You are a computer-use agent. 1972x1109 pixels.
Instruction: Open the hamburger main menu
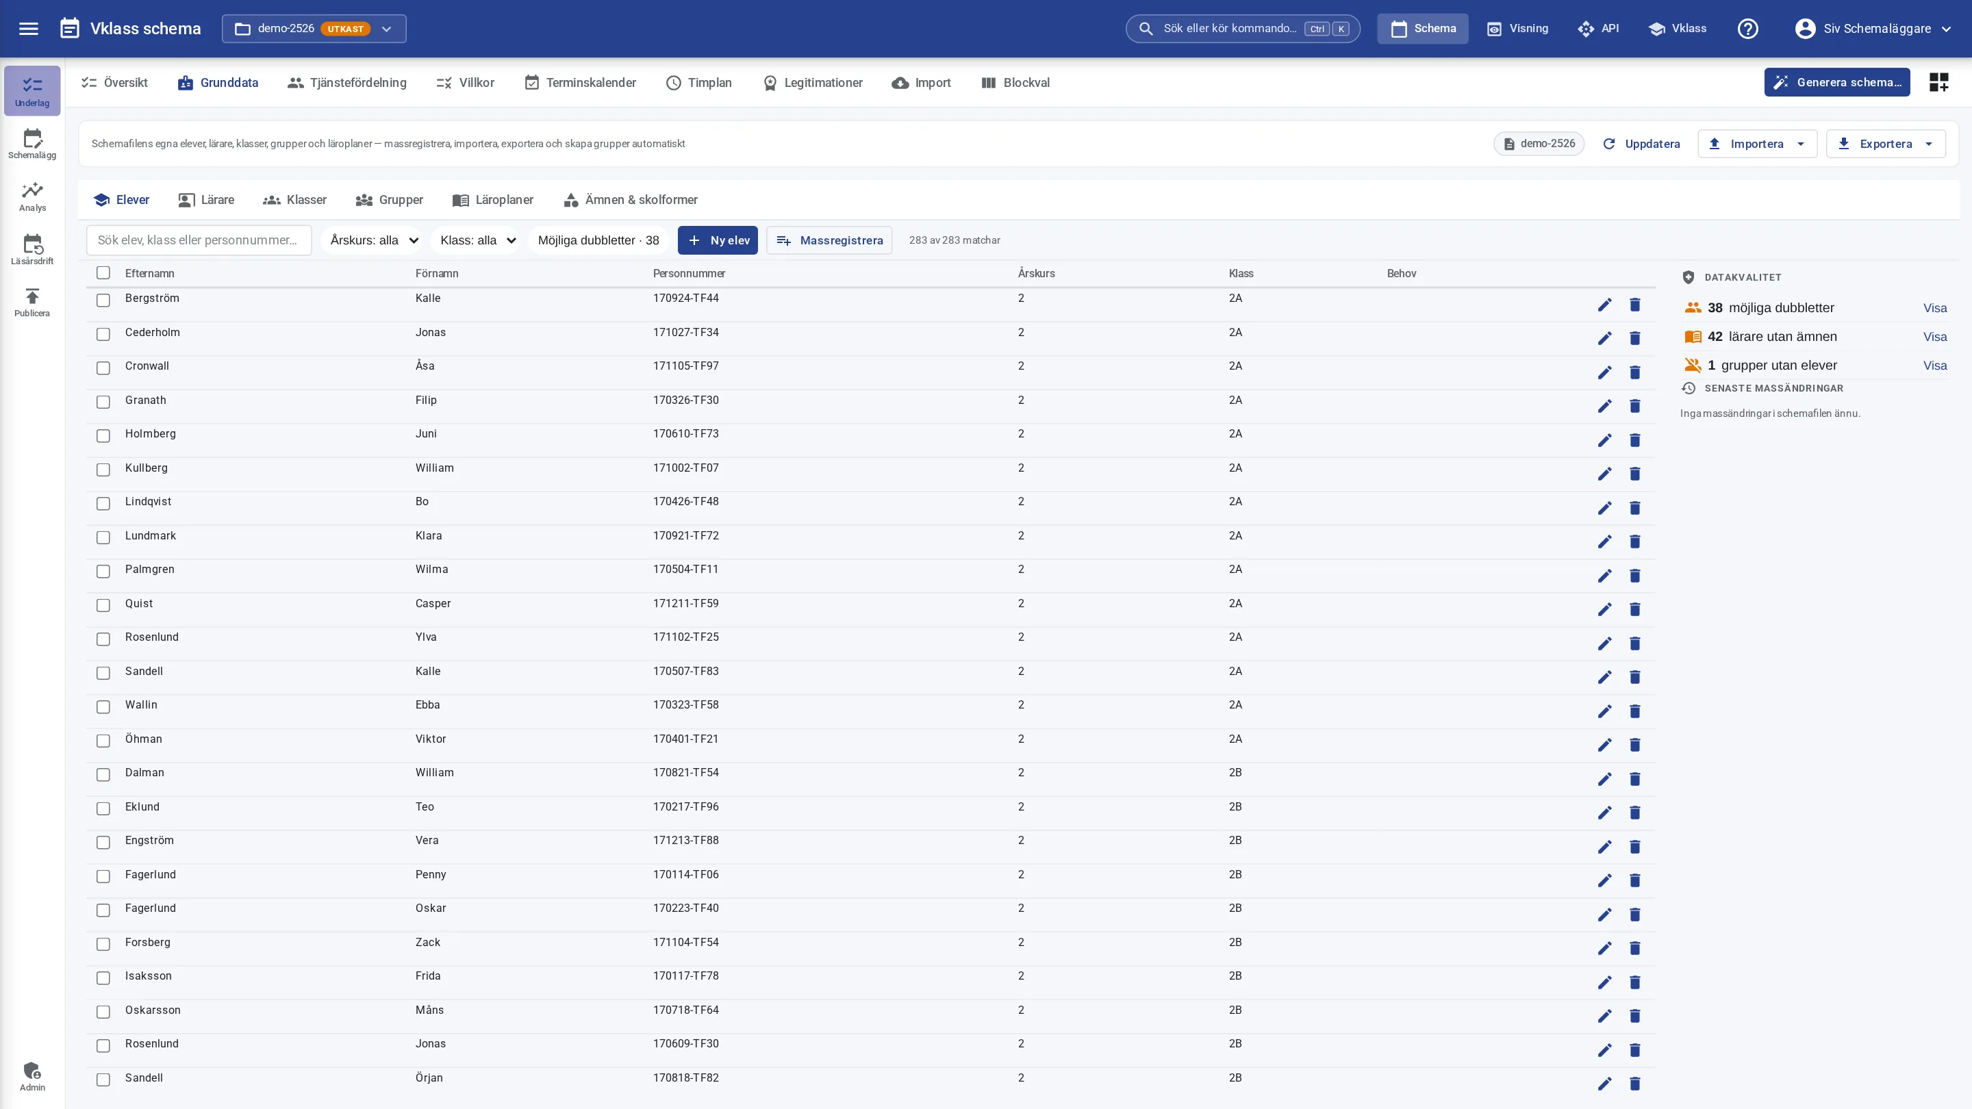28,28
